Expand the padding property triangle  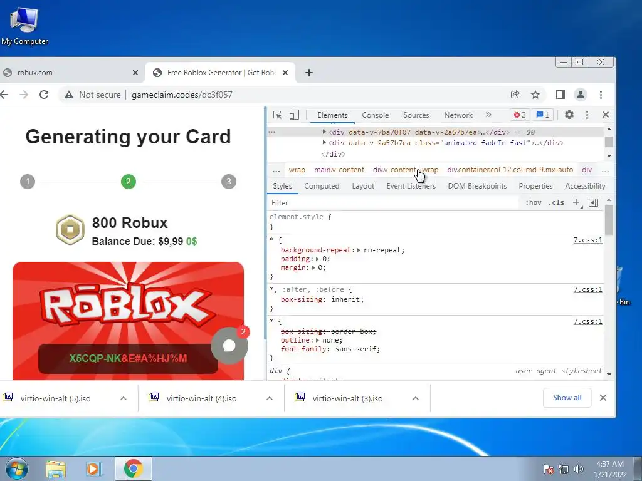(x=317, y=259)
